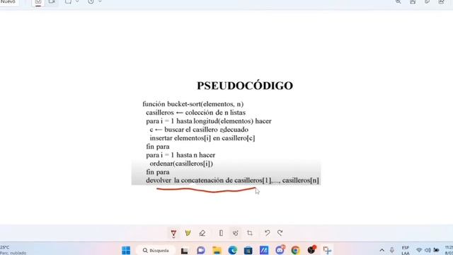The image size is (453, 255).
Task: Open Microsoft Store from the taskbar
Action: pos(248,250)
